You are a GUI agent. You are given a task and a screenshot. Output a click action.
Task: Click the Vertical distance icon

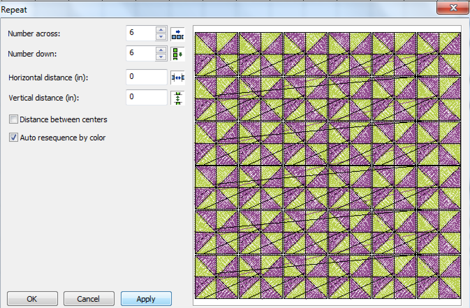tap(178, 97)
